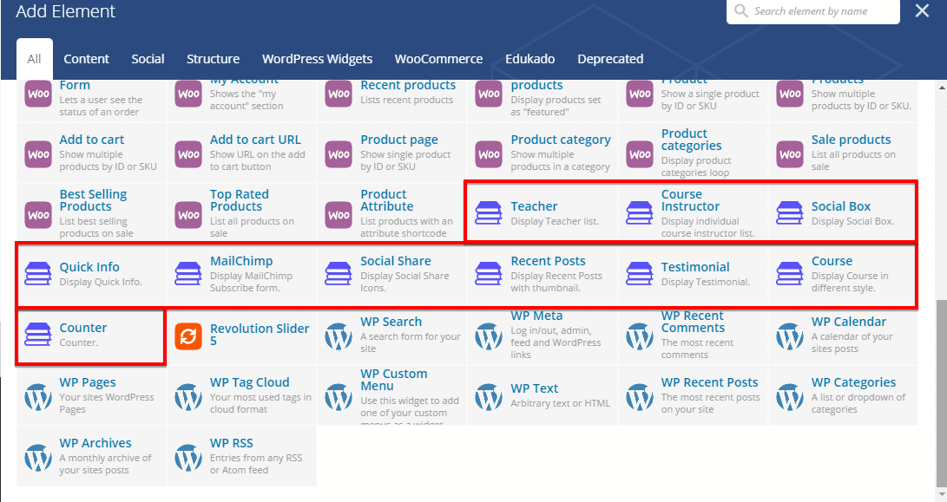The image size is (947, 502).
Task: Open the WP Tag Cloud element
Action: [249, 382]
